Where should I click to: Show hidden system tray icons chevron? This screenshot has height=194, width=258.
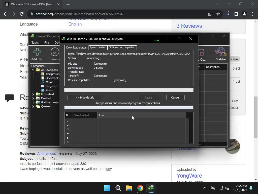(x=205, y=188)
